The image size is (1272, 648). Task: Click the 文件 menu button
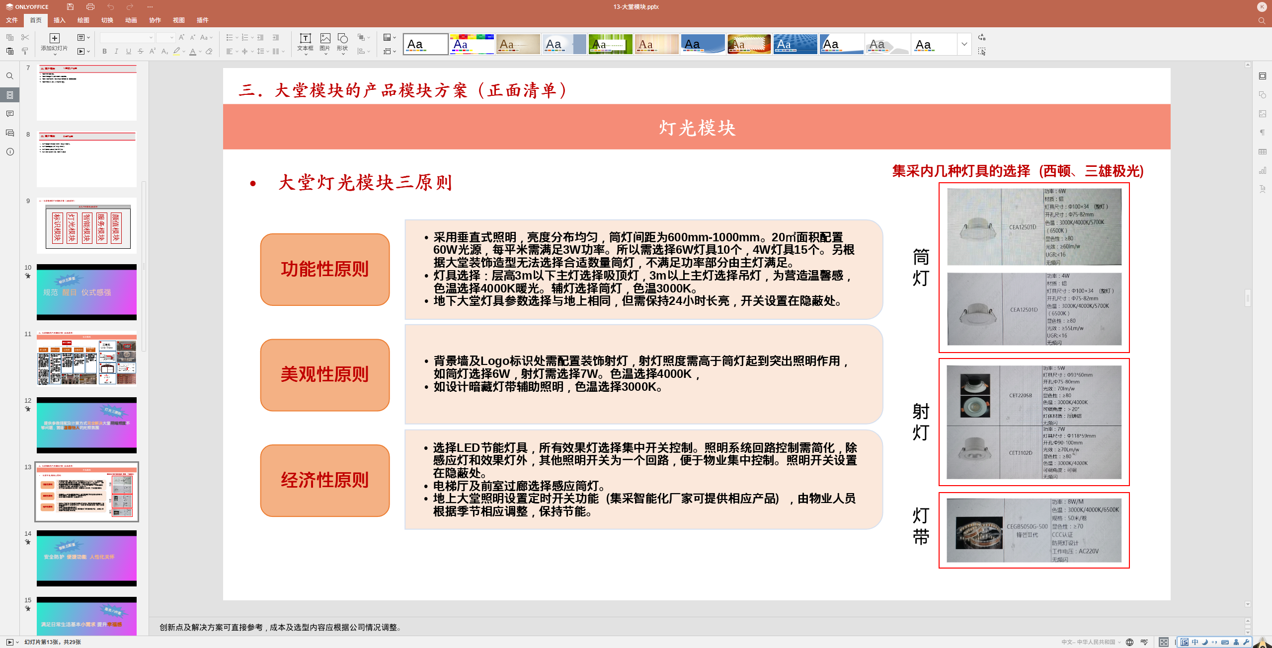[12, 20]
